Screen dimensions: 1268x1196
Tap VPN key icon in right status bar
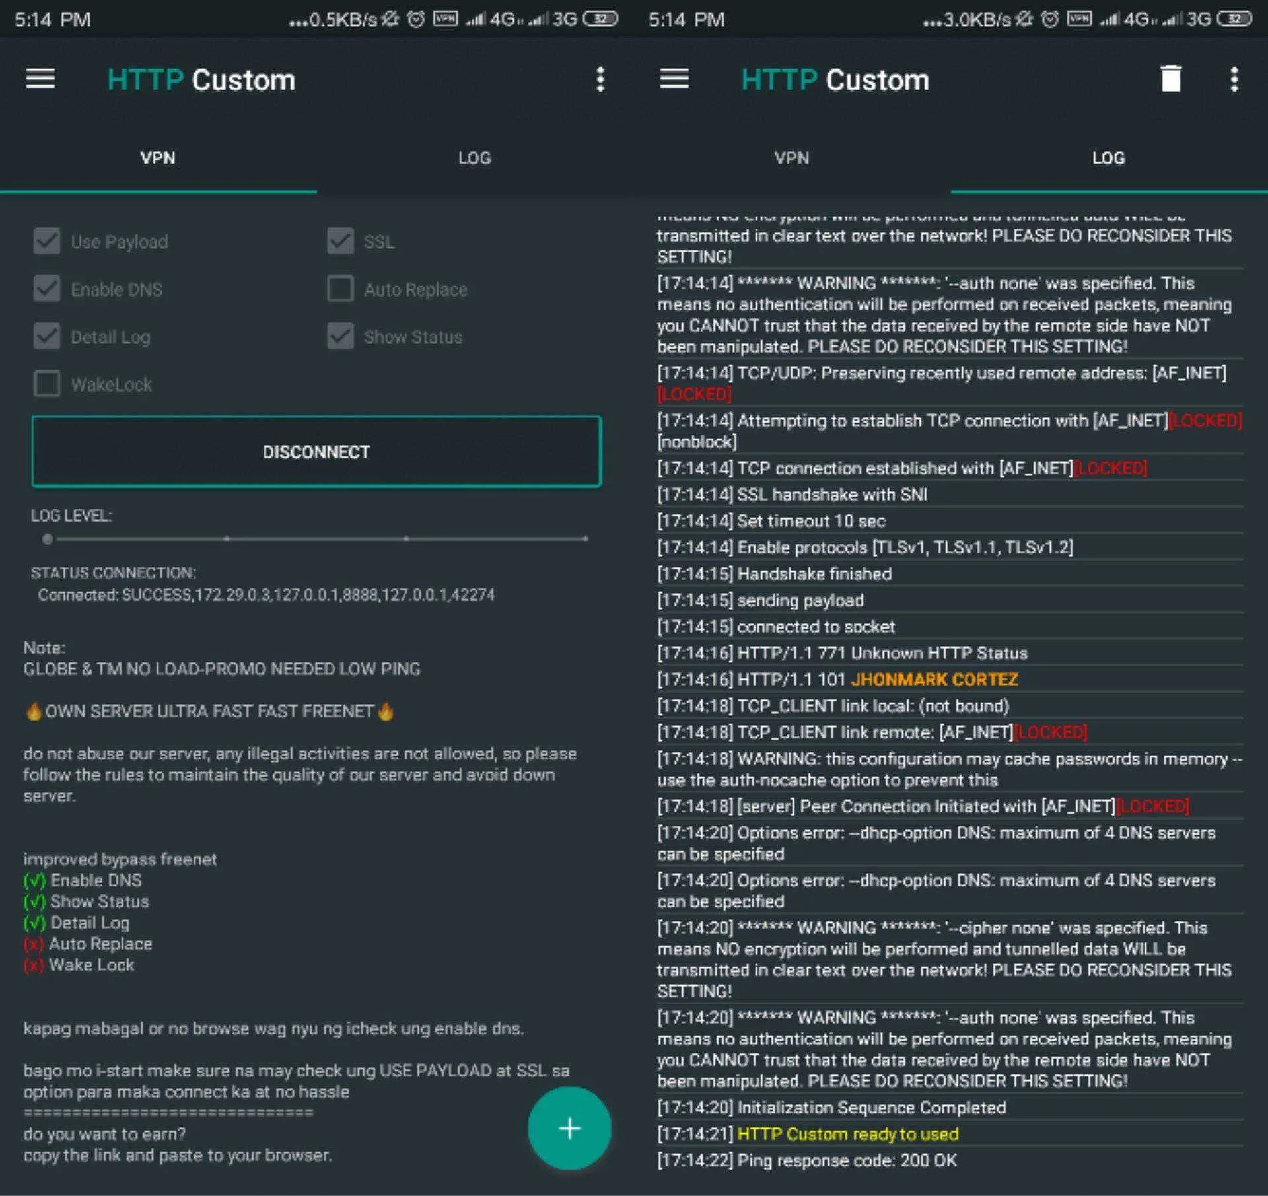pyautogui.click(x=1079, y=18)
